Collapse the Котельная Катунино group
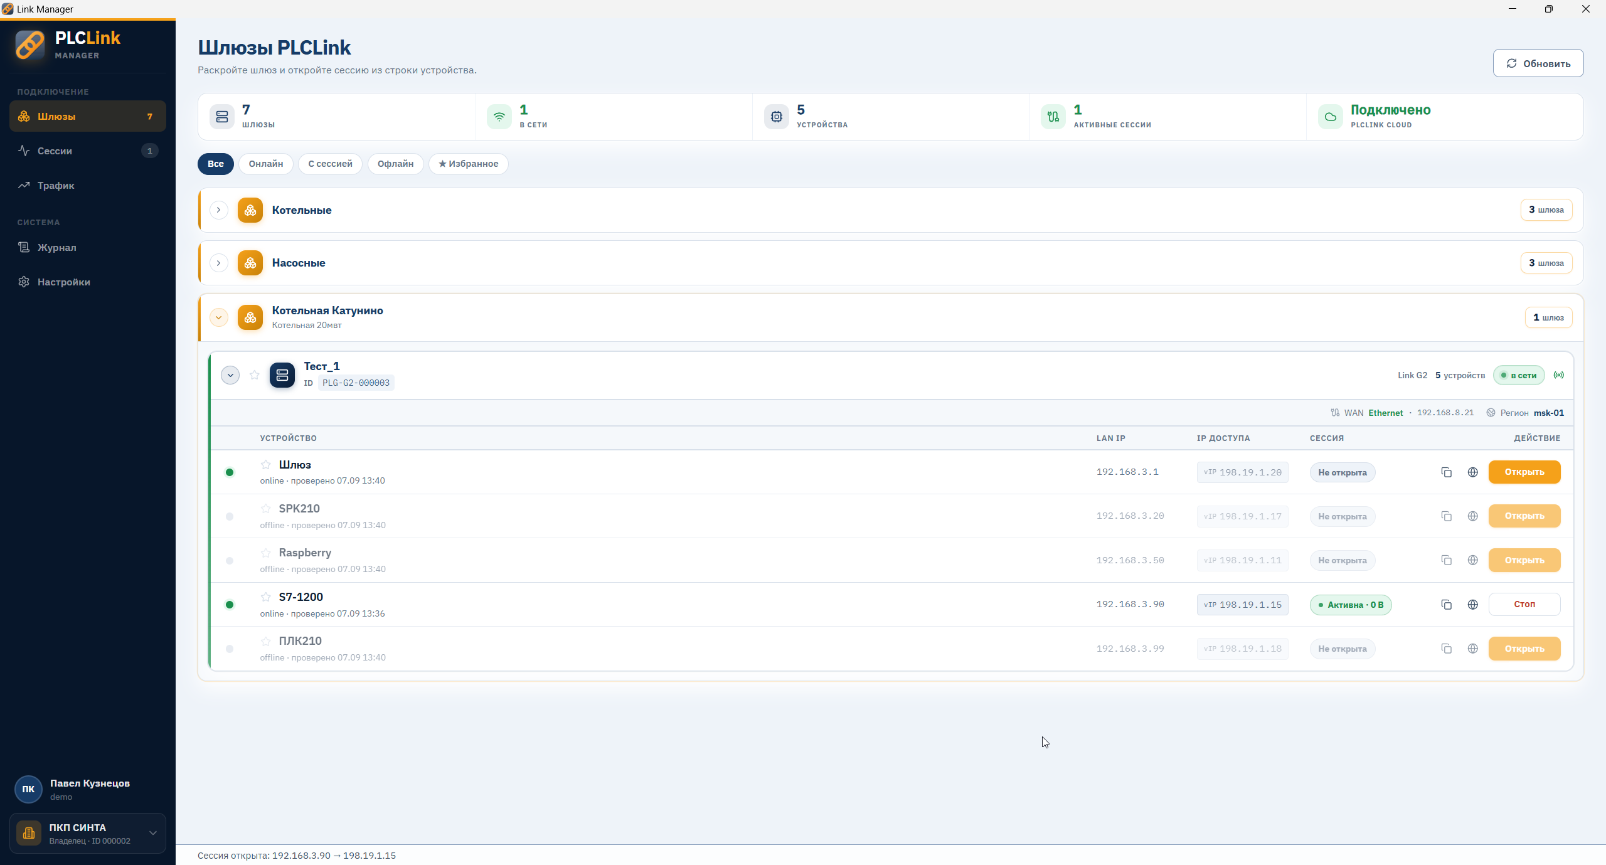Viewport: 1606px width, 865px height. (218, 317)
